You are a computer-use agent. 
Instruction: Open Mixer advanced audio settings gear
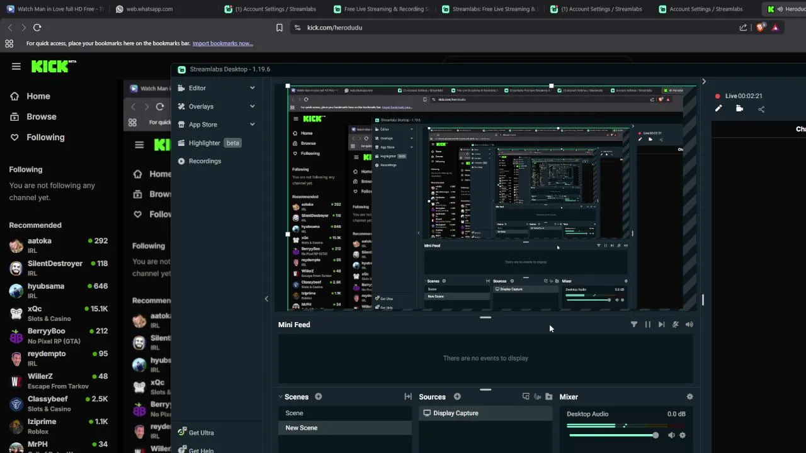tap(690, 396)
